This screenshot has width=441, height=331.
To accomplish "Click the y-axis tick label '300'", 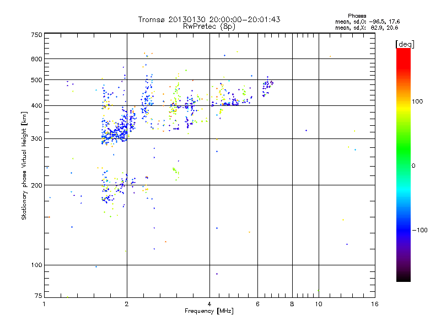I will coord(37,139).
